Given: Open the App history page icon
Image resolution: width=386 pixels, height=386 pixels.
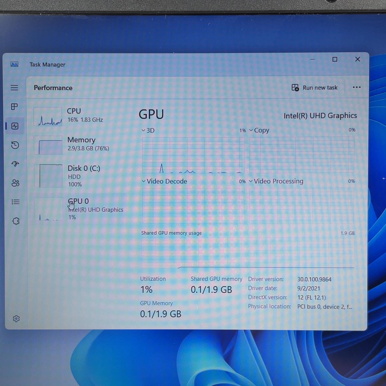Looking at the screenshot, I should 15,145.
